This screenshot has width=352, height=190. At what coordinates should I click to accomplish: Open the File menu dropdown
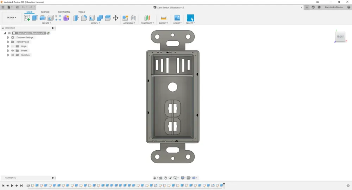(x=10, y=7)
